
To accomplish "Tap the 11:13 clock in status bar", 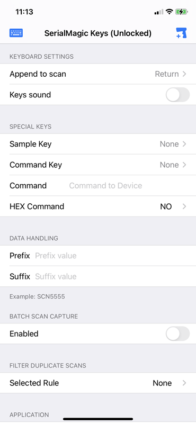I will click(x=24, y=12).
